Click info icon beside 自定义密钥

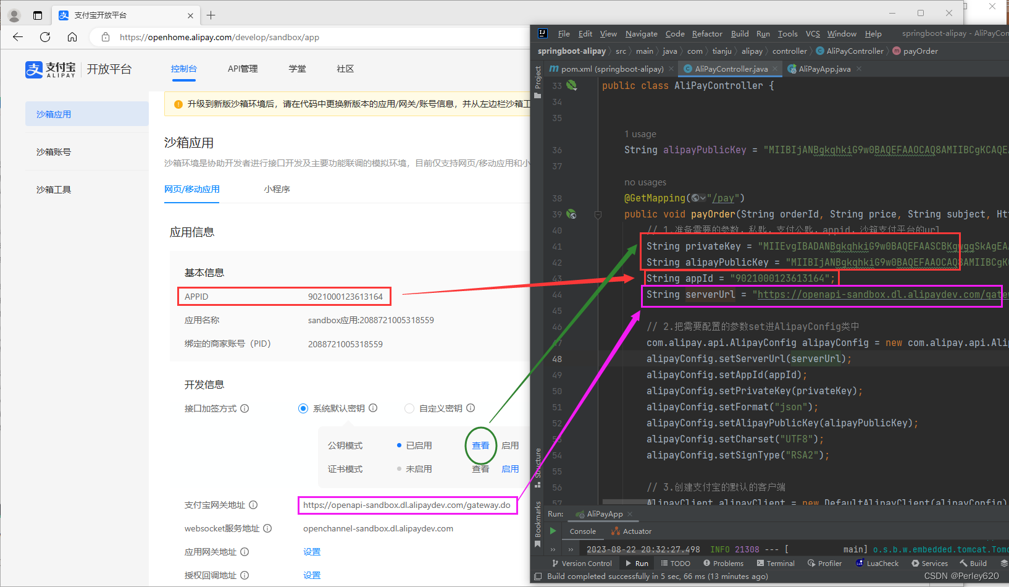point(471,408)
